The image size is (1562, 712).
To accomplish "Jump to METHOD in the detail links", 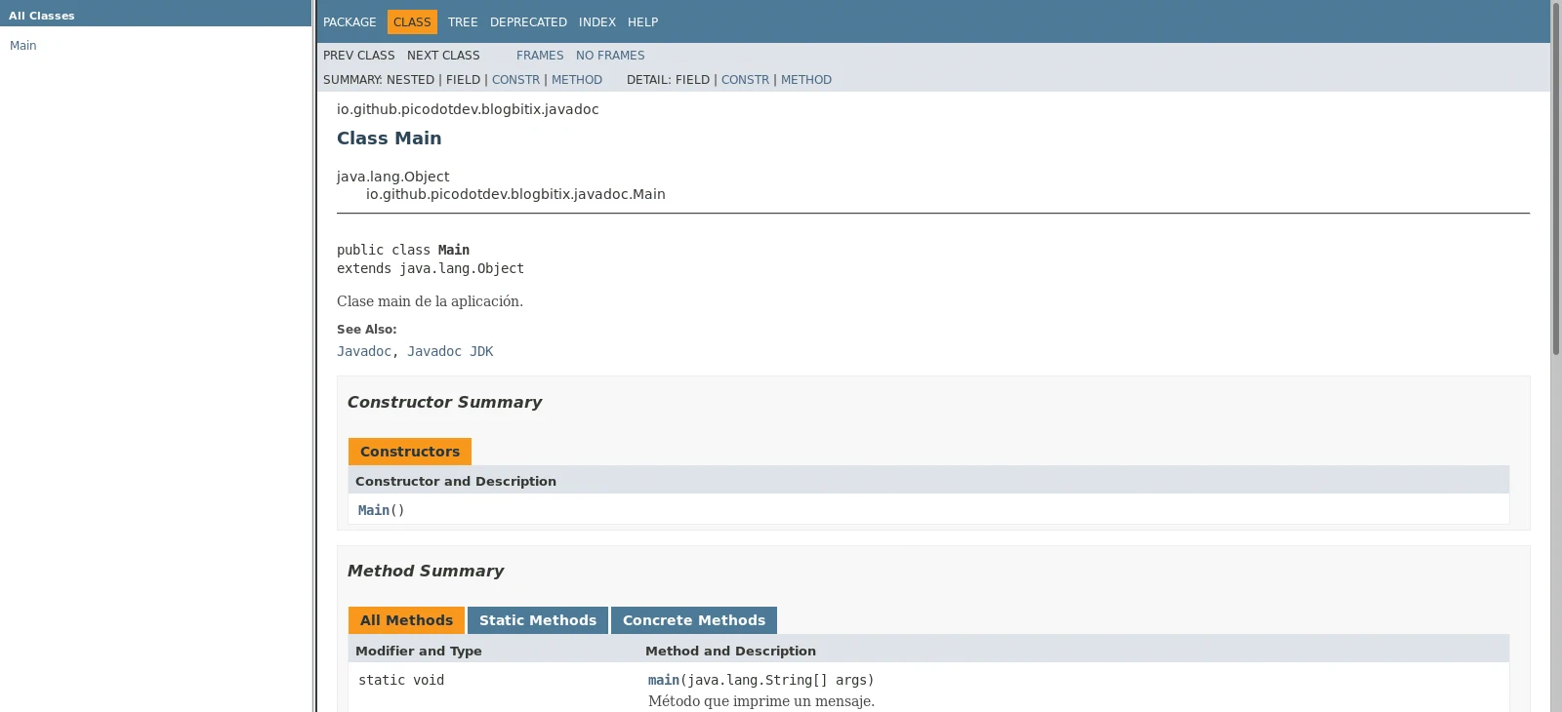I will [806, 80].
